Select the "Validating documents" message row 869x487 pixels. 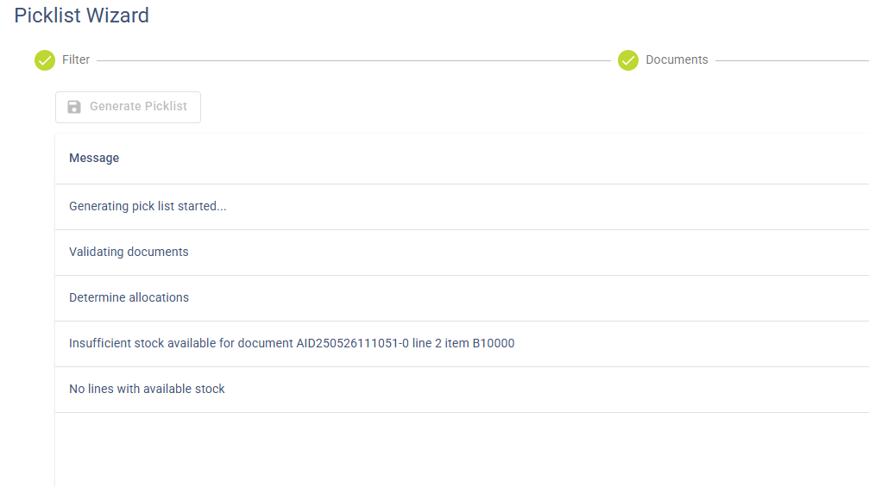pos(129,253)
